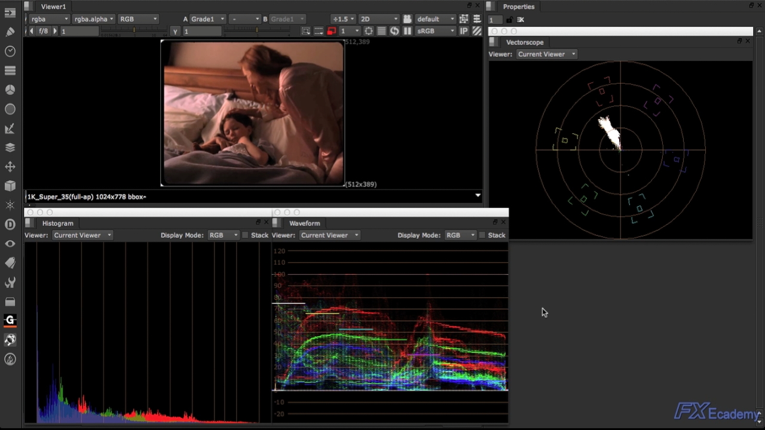
Task: Open the zoom ÷1.5 dropdown
Action: click(343, 19)
